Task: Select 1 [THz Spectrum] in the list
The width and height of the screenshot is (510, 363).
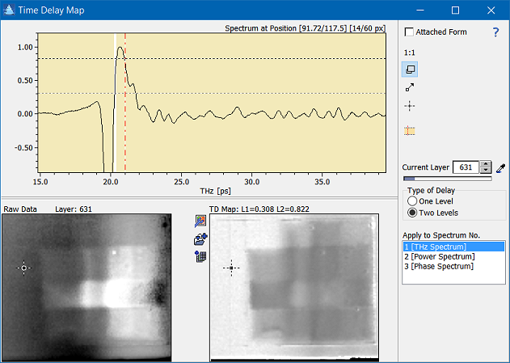Action: 453,246
